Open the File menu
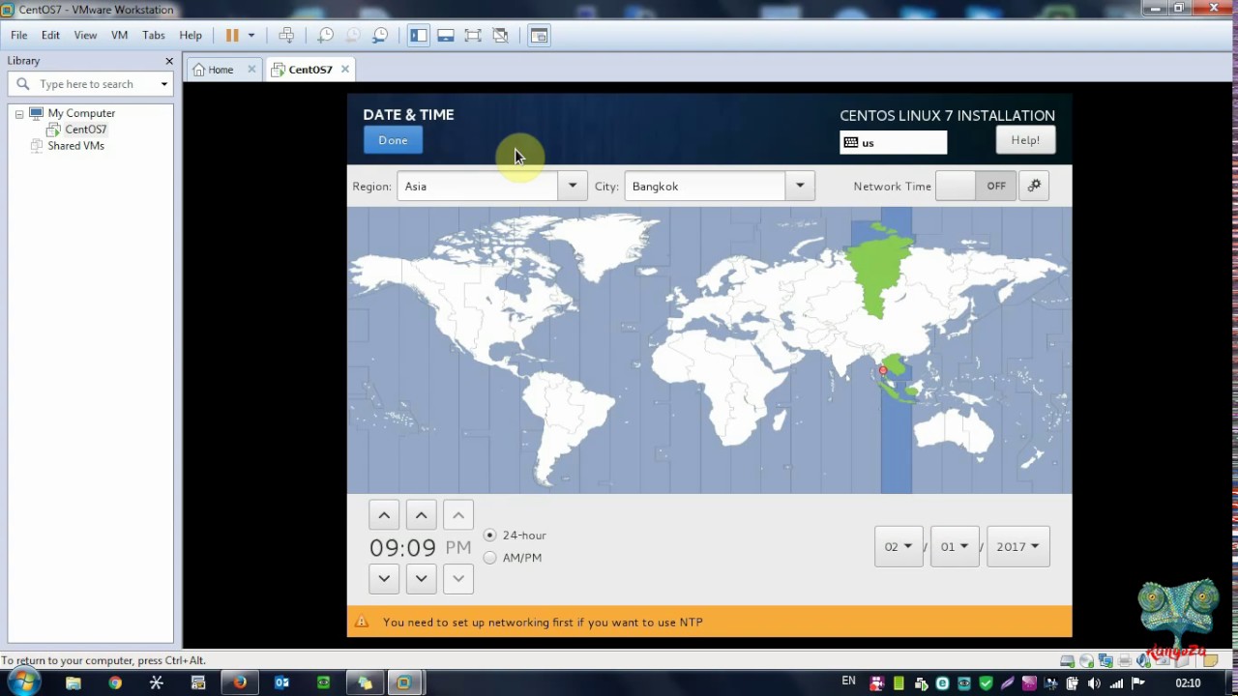This screenshot has width=1238, height=696. 18,35
